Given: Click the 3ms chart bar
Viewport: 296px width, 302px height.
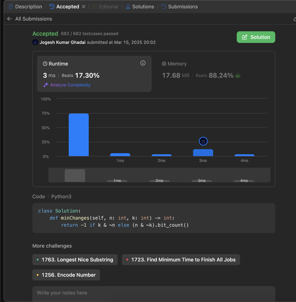Looking at the screenshot, I should [203, 153].
